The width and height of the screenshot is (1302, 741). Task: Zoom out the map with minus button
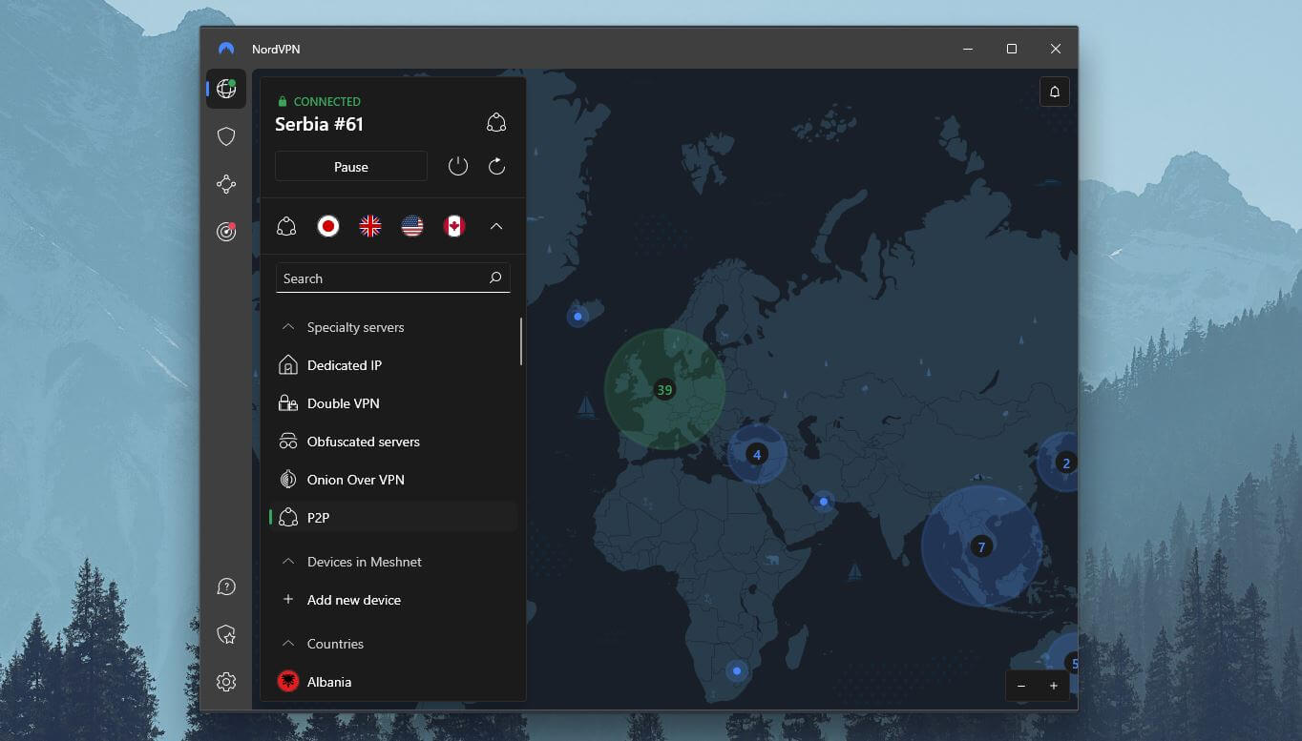(1021, 686)
